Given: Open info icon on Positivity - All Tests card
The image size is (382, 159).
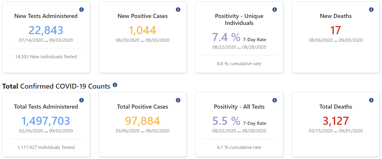Looking at the screenshot, I should 275,100.
